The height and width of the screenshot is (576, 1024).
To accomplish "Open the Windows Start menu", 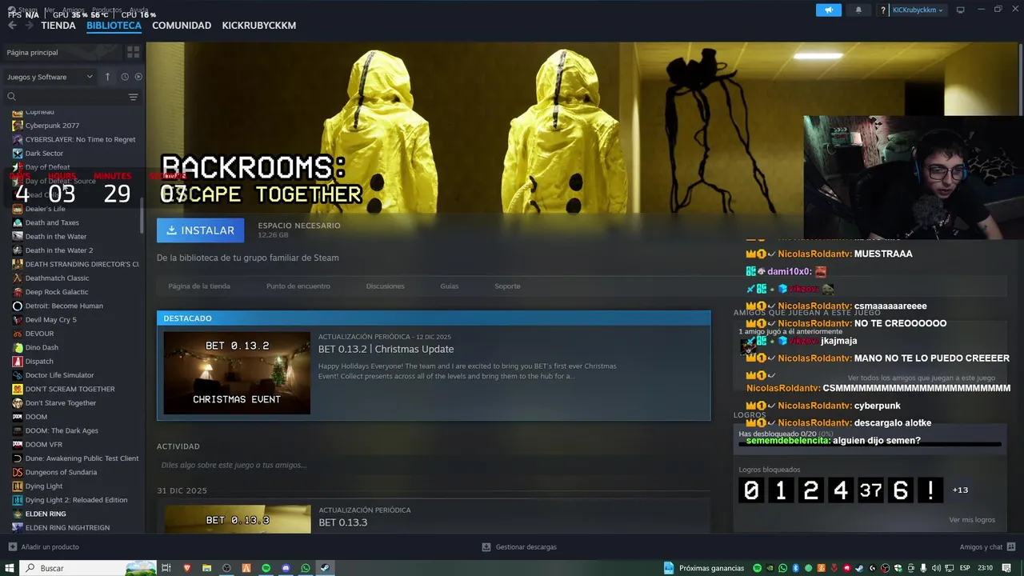I will coord(9,568).
